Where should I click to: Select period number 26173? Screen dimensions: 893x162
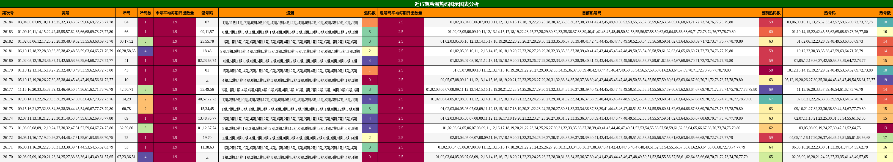coord(8,128)
